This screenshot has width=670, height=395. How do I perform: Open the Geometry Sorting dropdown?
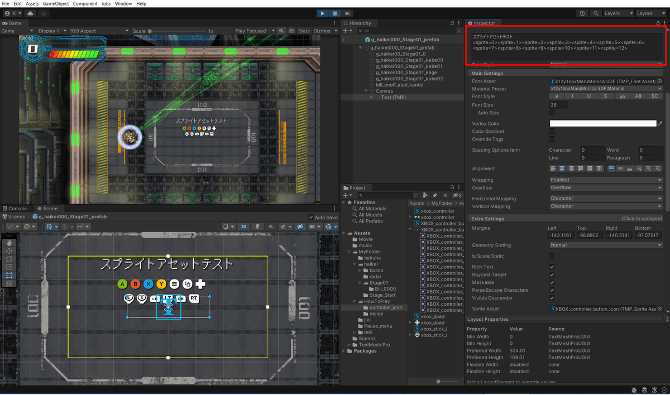pos(606,245)
